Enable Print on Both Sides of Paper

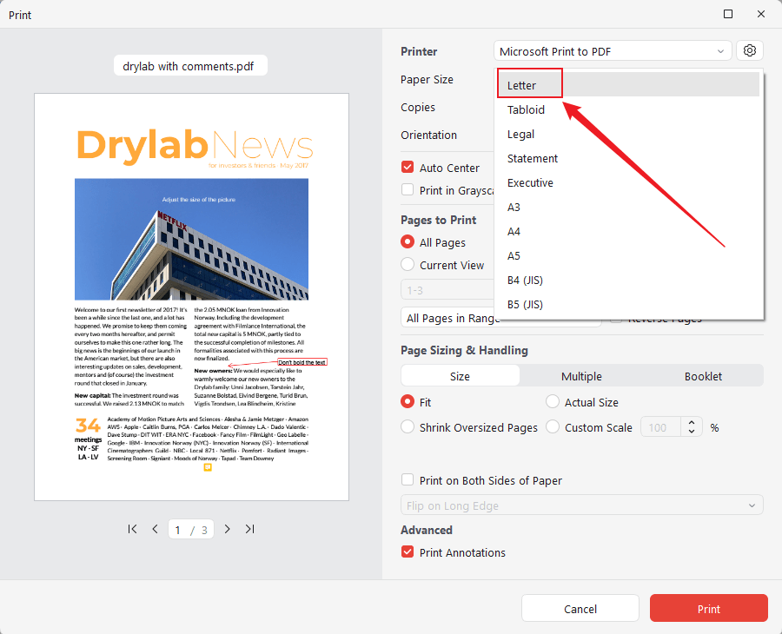407,479
